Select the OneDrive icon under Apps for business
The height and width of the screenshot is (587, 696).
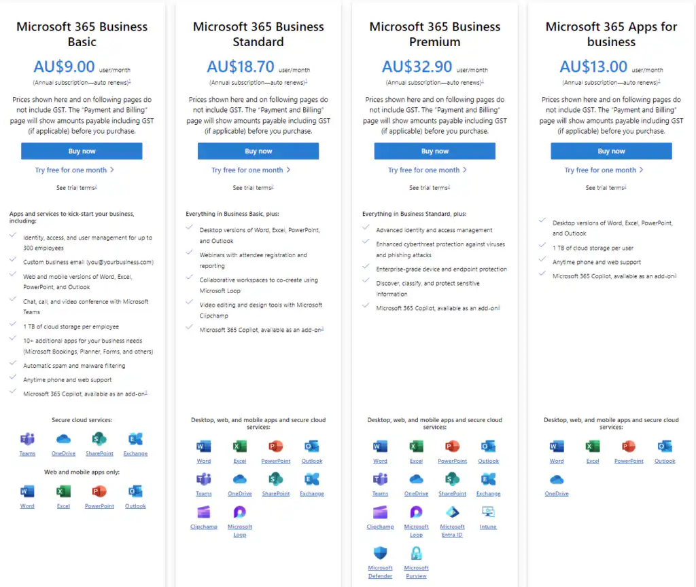pos(556,483)
